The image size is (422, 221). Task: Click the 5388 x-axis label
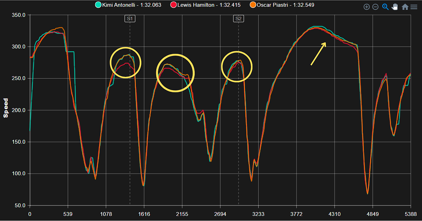point(411,214)
